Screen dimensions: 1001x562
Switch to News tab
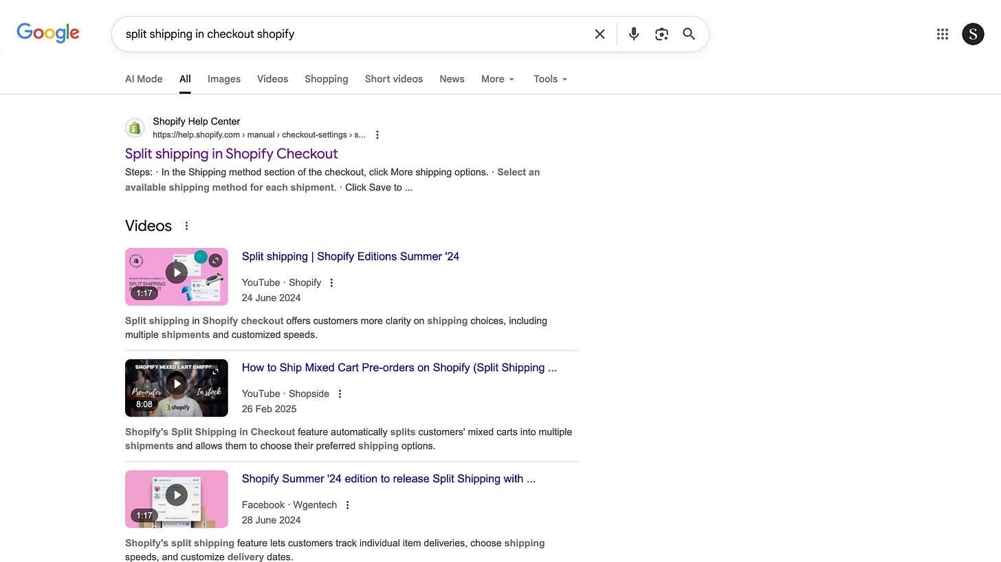coord(452,79)
